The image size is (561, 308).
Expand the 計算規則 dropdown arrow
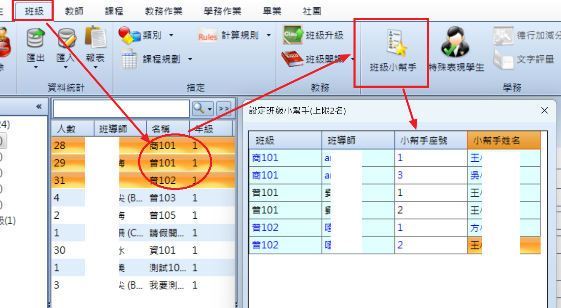click(269, 36)
